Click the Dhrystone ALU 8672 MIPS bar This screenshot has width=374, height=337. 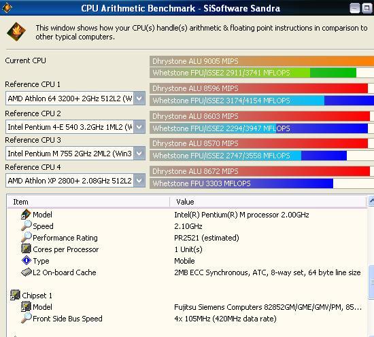(x=260, y=171)
